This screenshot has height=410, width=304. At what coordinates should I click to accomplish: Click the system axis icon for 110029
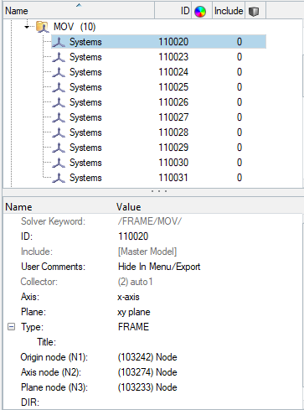click(x=59, y=148)
